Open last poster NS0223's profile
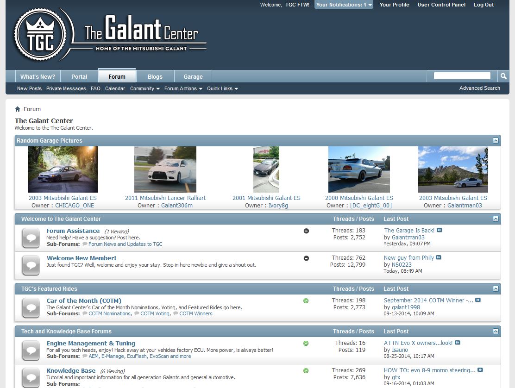The image size is (515, 388). coord(402,264)
